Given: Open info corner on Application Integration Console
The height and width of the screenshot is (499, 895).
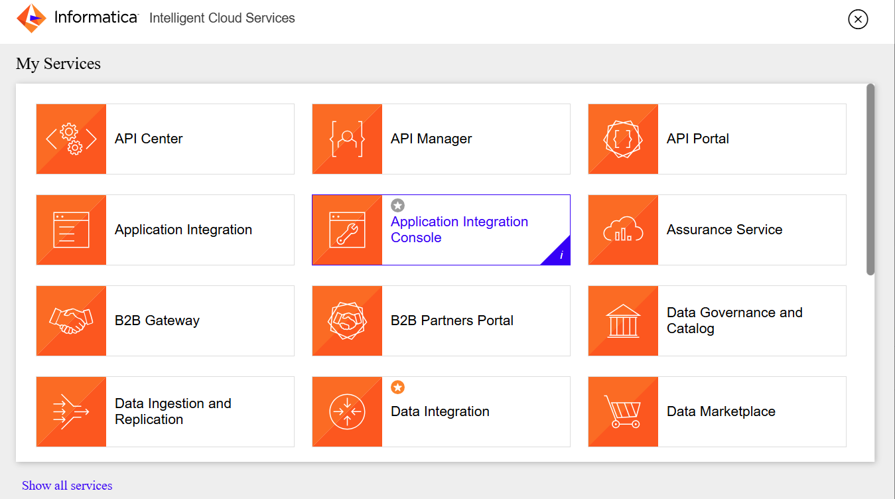Looking at the screenshot, I should coord(561,255).
